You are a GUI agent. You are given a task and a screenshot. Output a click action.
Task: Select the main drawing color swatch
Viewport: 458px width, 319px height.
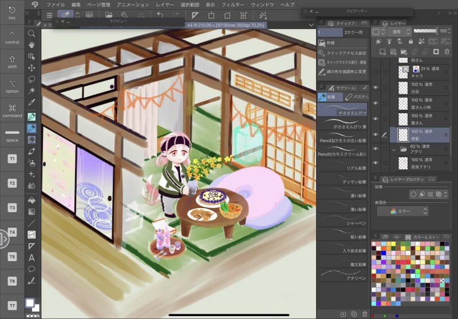[x=30, y=303]
